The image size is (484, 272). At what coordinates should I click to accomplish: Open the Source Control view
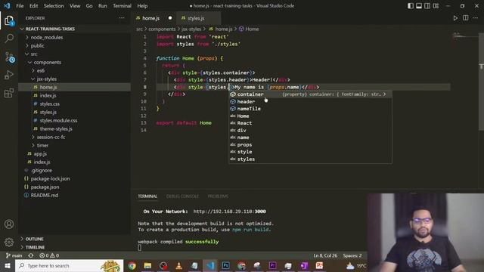coord(9,57)
